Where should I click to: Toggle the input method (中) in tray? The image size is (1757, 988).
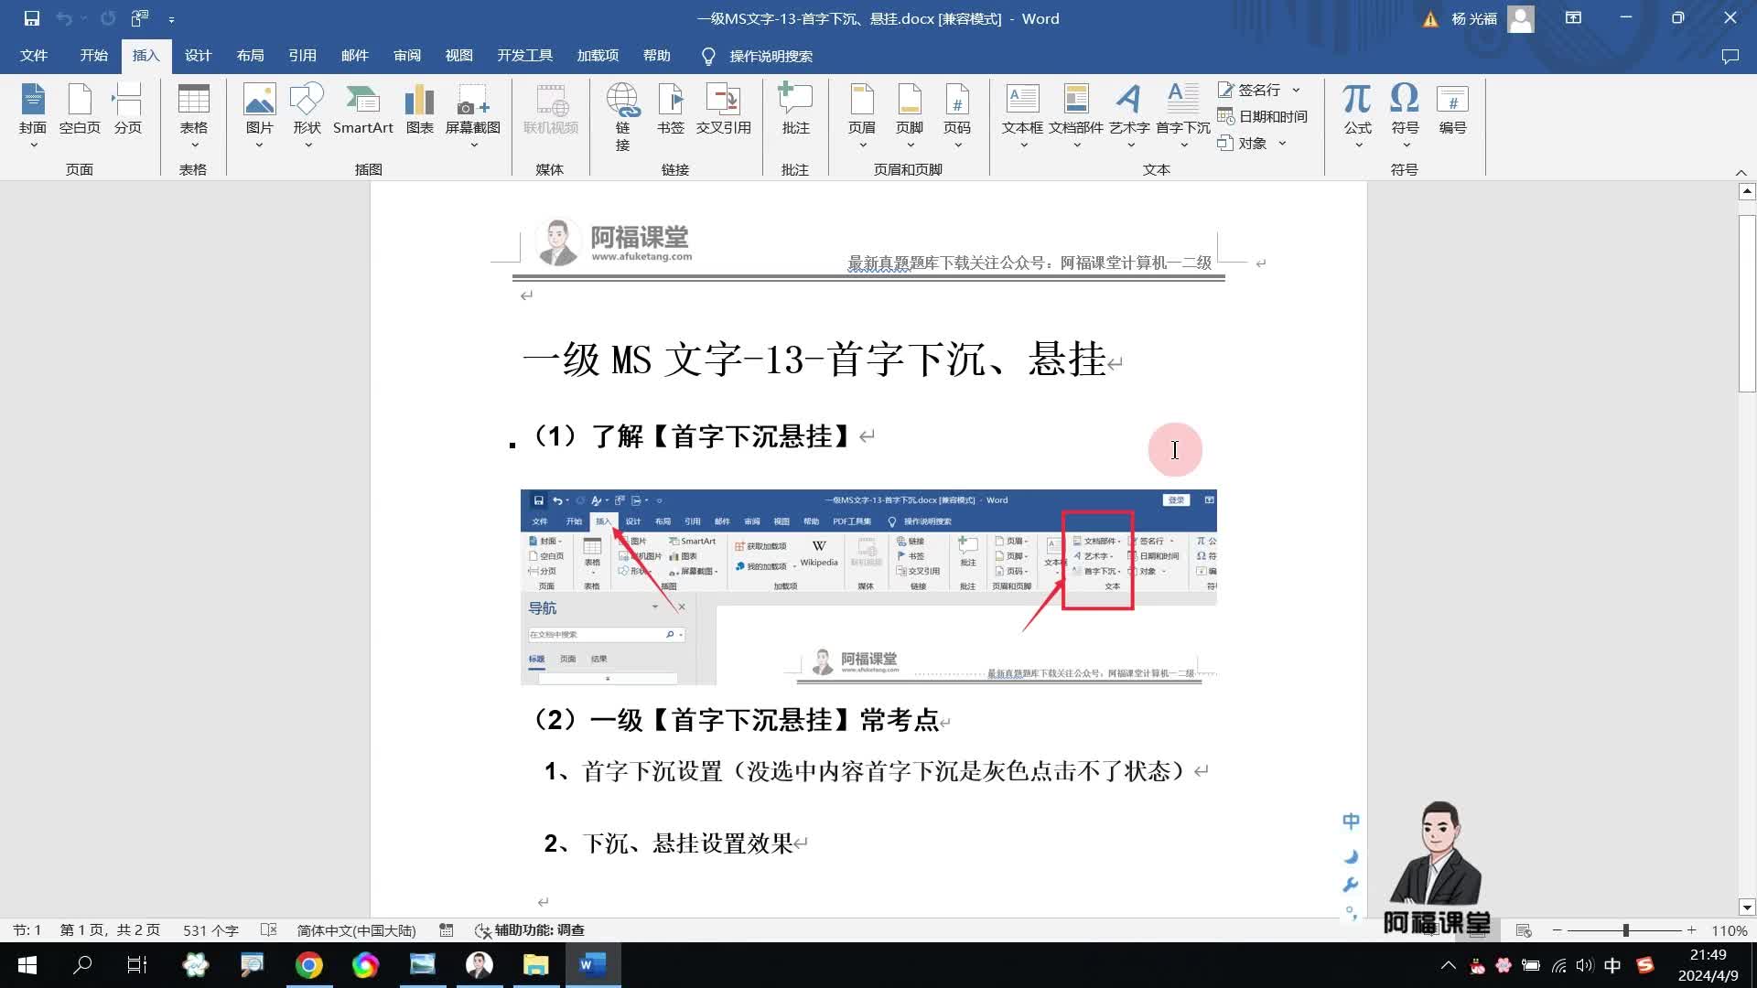point(1612,965)
